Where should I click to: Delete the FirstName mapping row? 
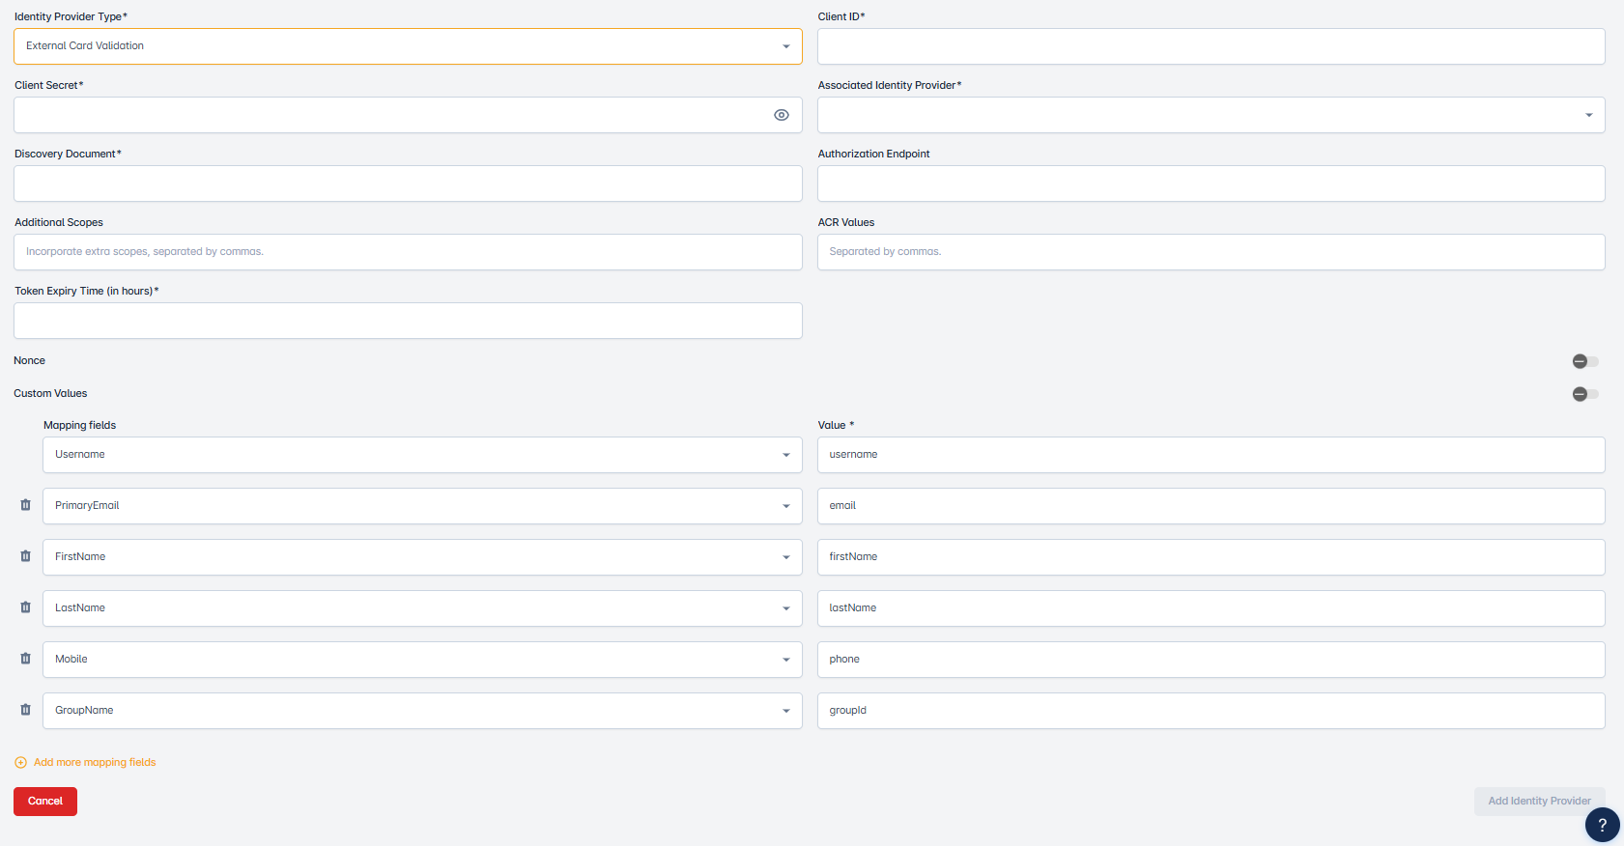click(26, 556)
